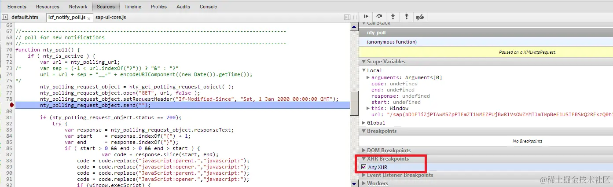Select the (anonymous function) call stack frame
Image resolution: width=613 pixels, height=187 pixels.
[486, 42]
